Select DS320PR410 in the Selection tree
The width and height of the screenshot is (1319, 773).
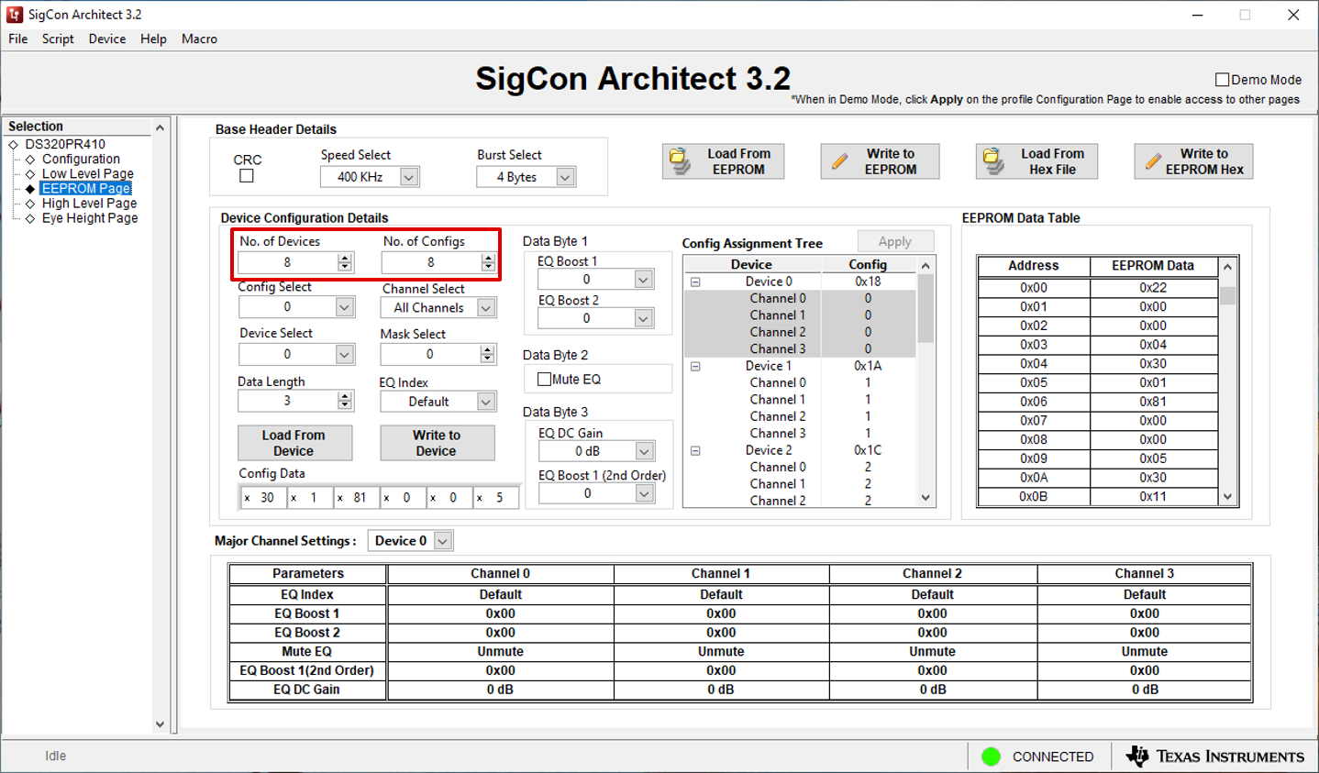pyautogui.click(x=65, y=144)
